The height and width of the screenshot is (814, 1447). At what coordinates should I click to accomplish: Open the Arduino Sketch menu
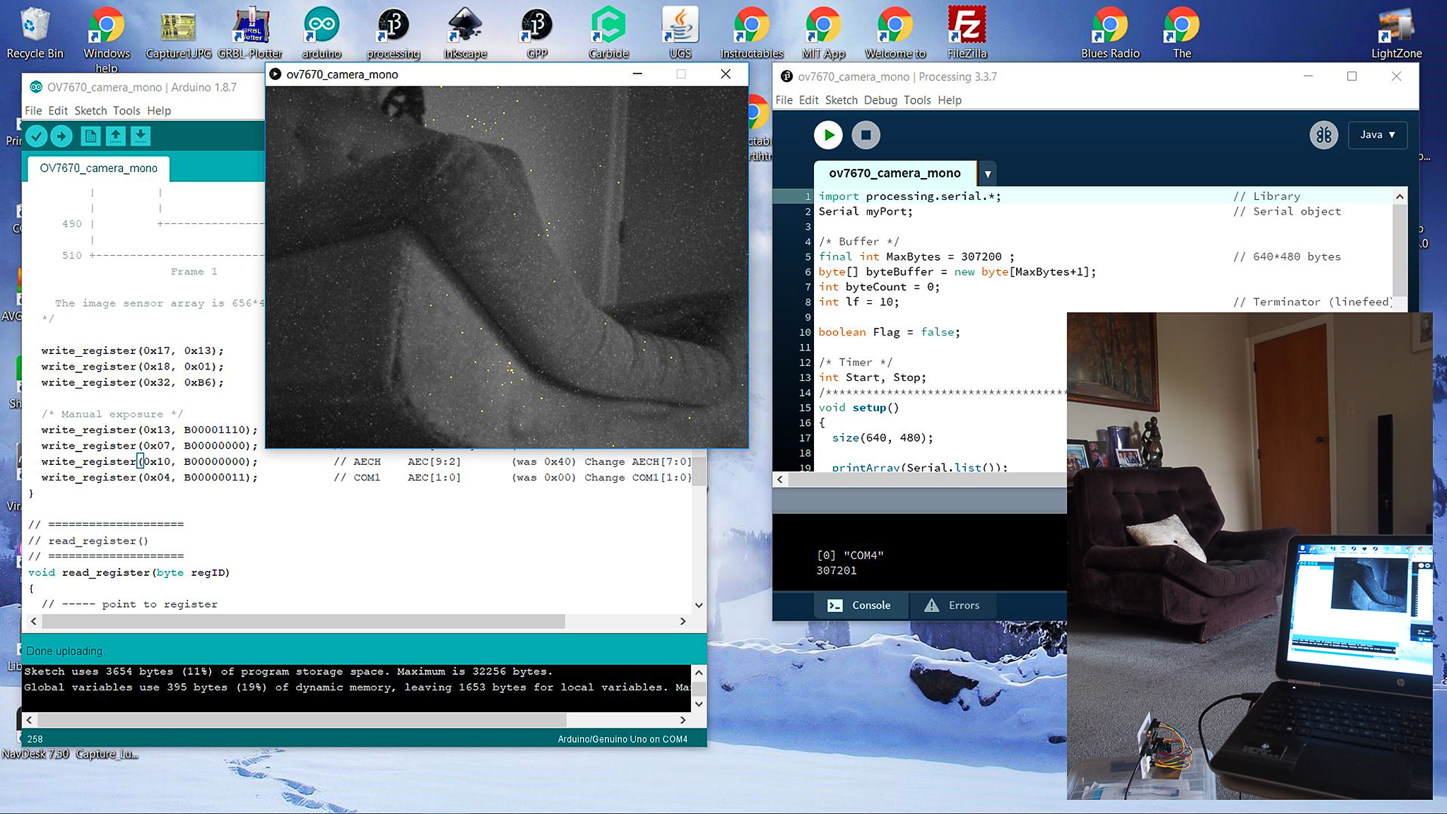click(90, 110)
